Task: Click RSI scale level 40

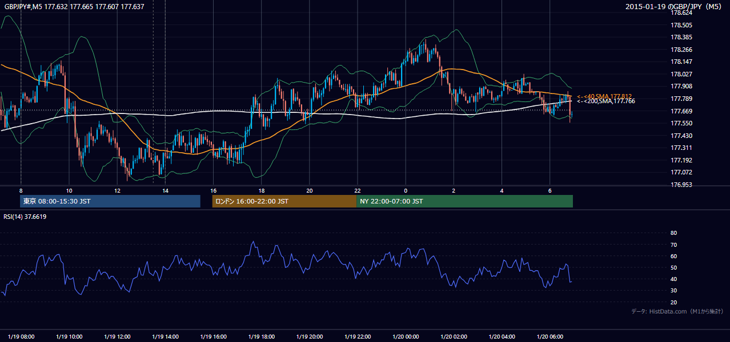Action: tap(674, 279)
